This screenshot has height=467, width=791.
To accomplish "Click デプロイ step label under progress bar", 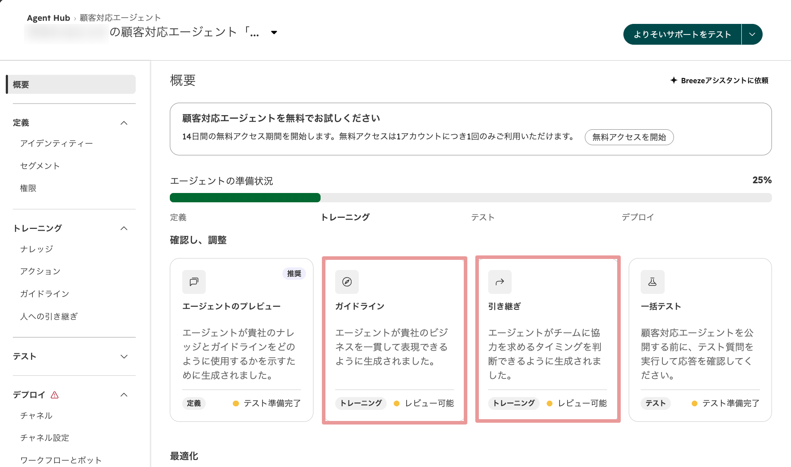I will pos(638,217).
